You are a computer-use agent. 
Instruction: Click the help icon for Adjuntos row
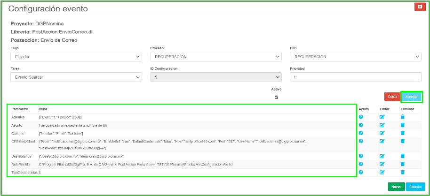point(361,117)
